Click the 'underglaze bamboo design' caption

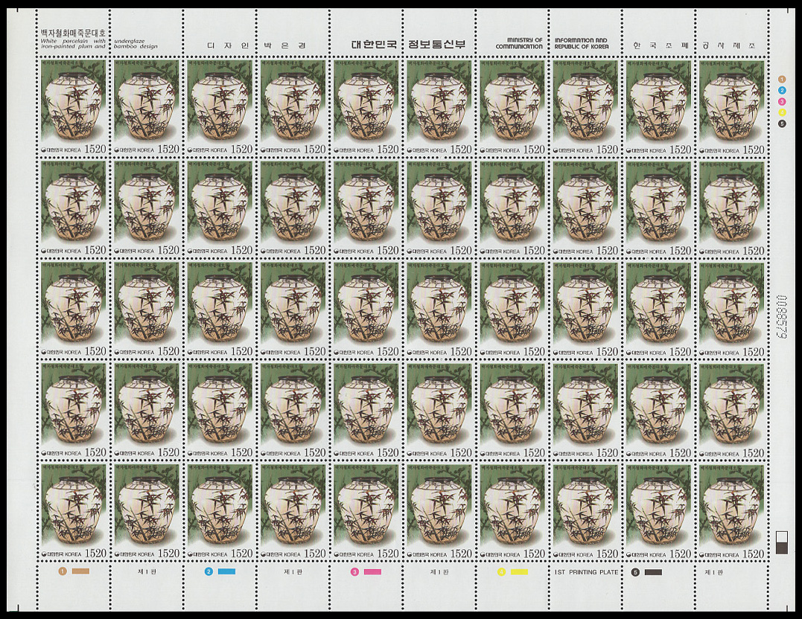tap(136, 44)
